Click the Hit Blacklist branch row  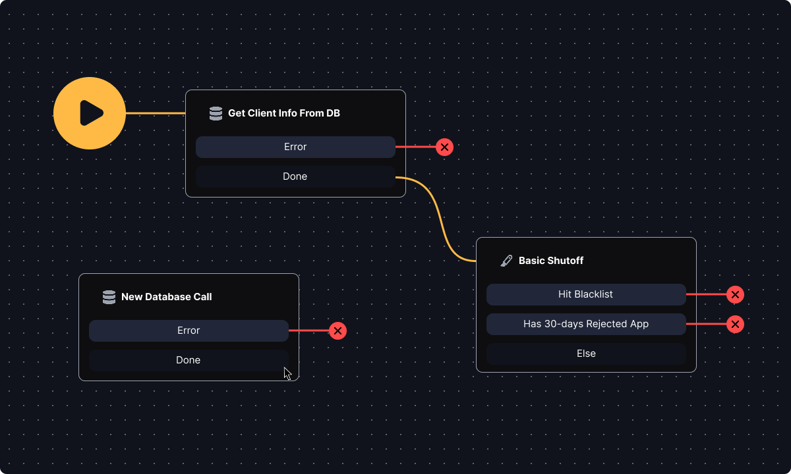(585, 294)
